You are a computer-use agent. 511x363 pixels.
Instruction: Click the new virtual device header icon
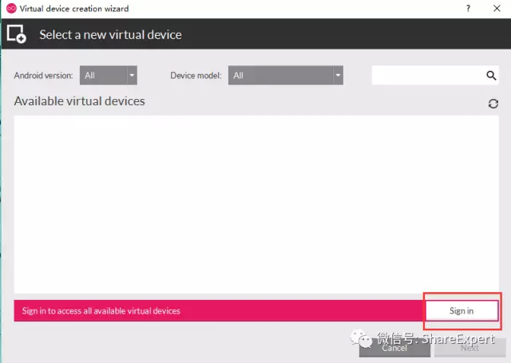(16, 34)
